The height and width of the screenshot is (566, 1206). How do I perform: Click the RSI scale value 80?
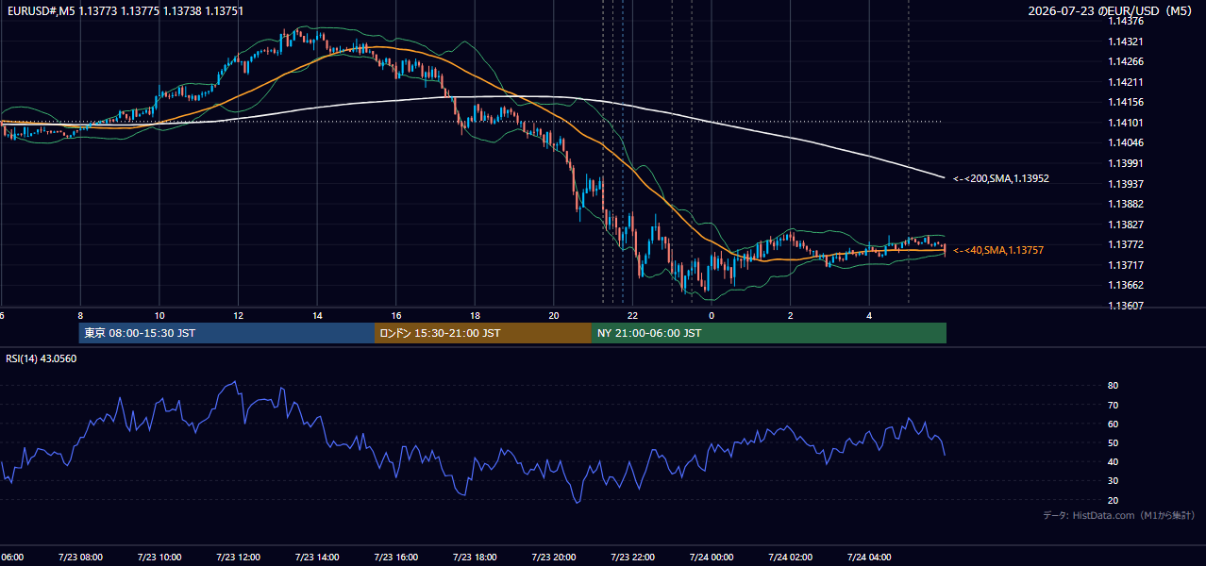(1114, 386)
